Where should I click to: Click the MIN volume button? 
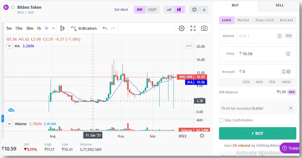289,36
